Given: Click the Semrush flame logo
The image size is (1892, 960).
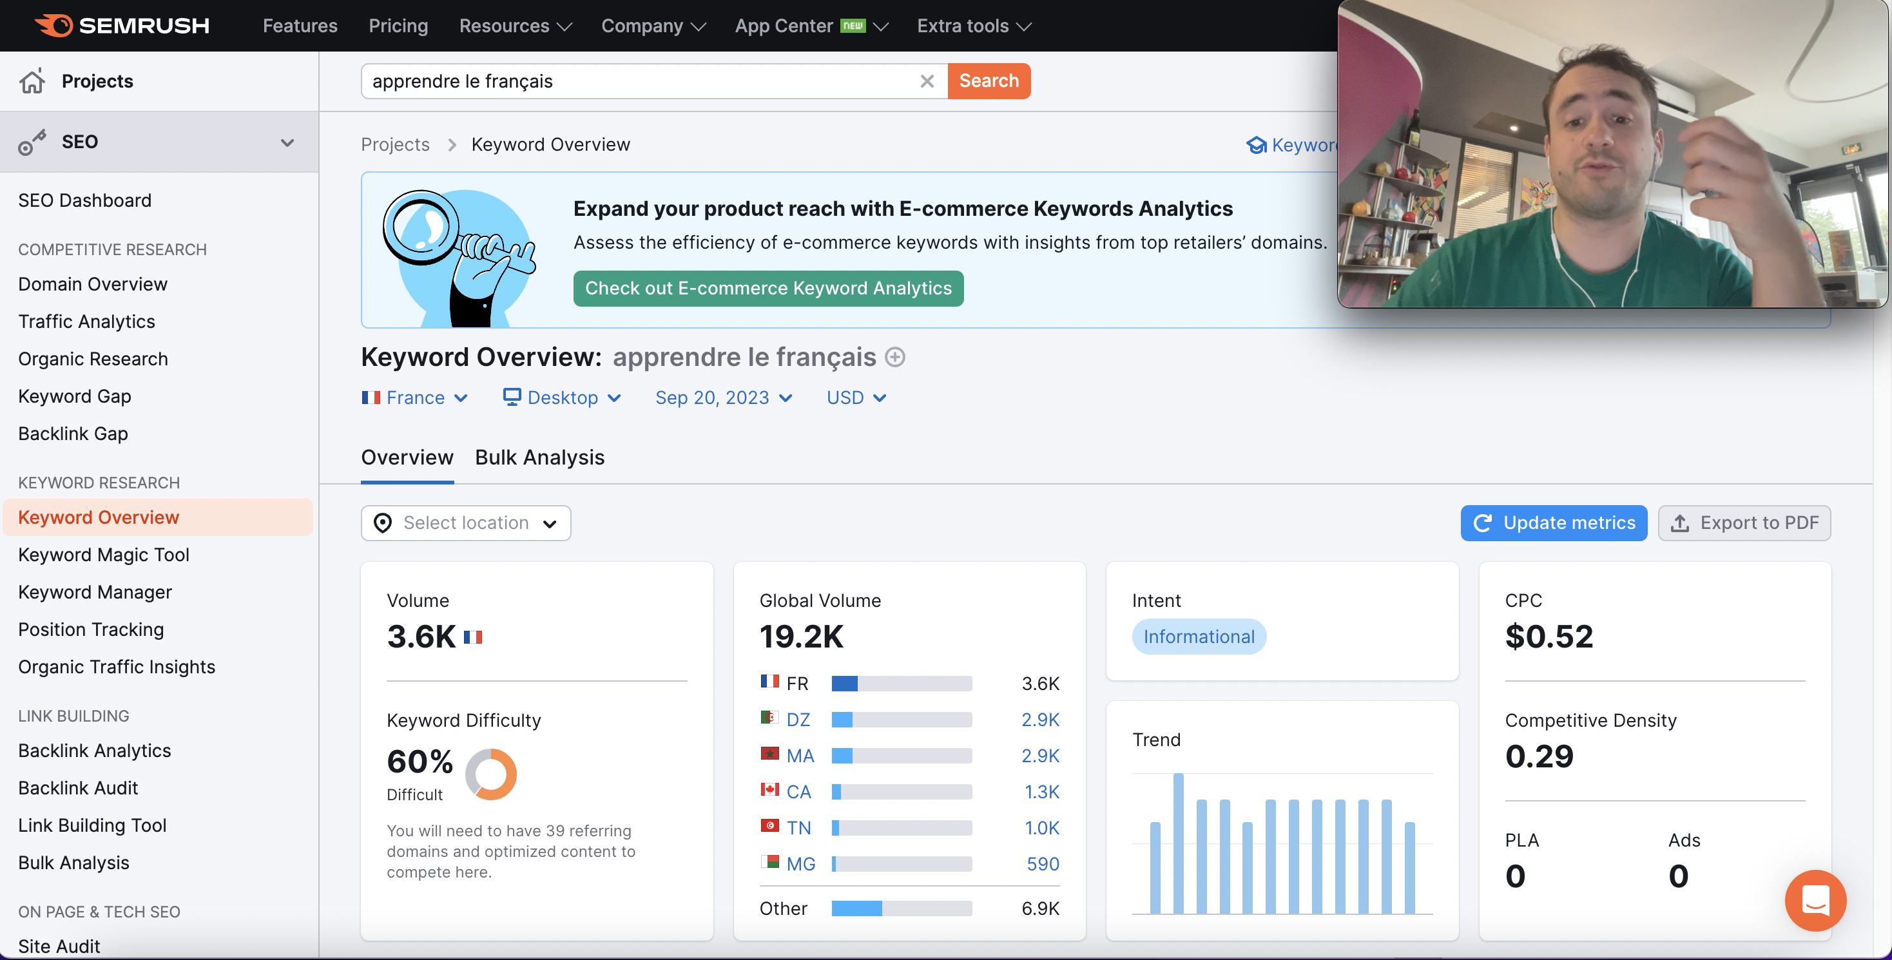Looking at the screenshot, I should (54, 26).
